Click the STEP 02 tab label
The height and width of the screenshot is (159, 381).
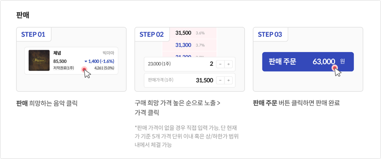(x=151, y=35)
